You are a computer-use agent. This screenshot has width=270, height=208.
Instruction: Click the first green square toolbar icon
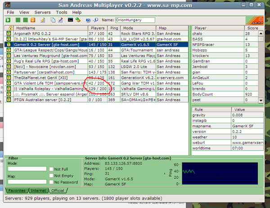tap(18, 20)
